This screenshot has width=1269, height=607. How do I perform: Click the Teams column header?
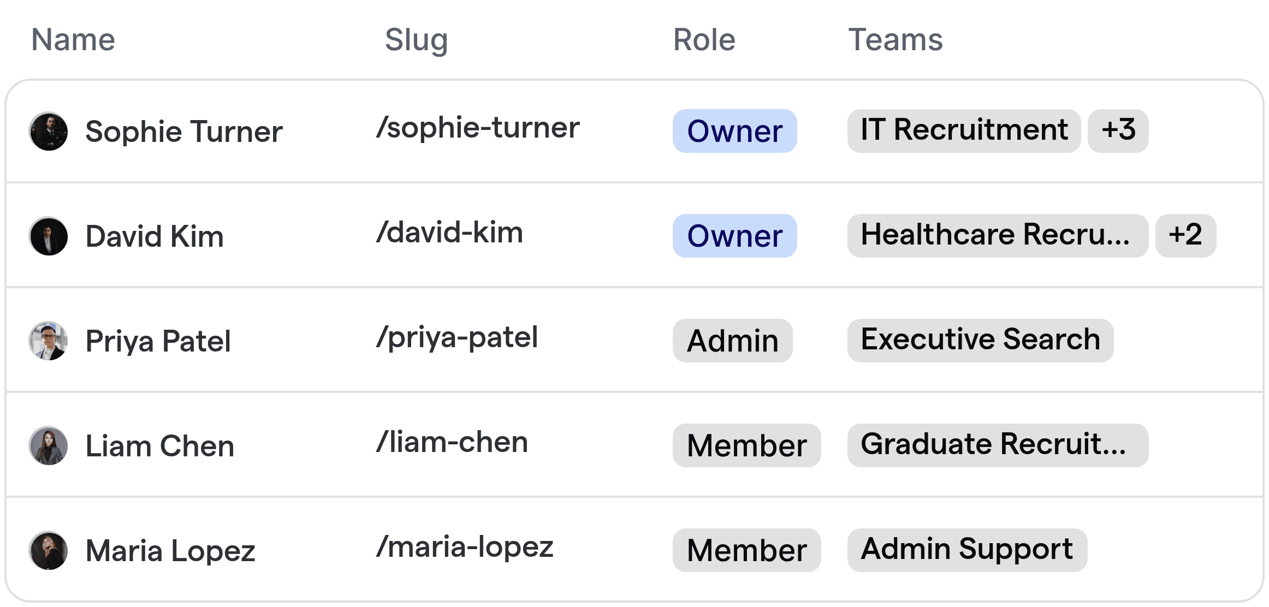coord(896,39)
